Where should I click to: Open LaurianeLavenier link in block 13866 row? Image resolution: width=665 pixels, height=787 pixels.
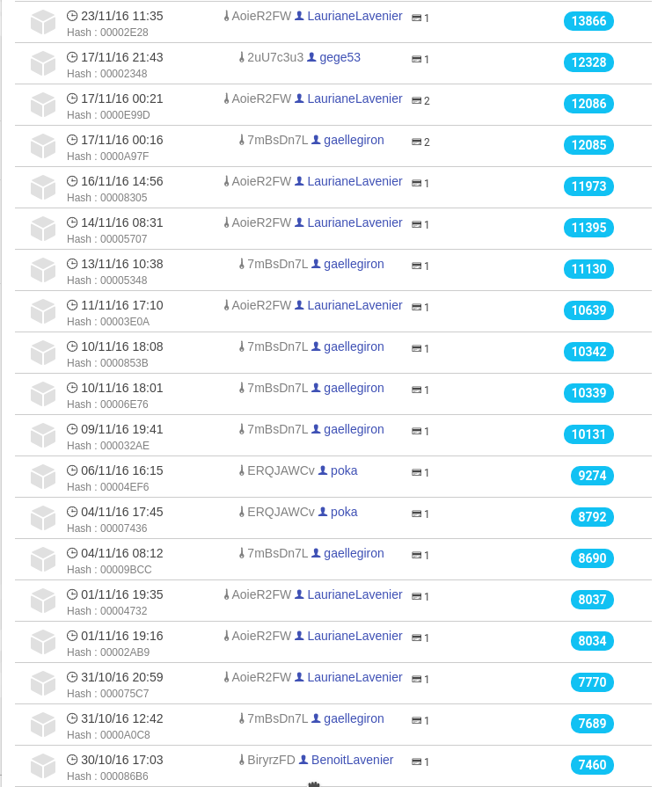[354, 16]
